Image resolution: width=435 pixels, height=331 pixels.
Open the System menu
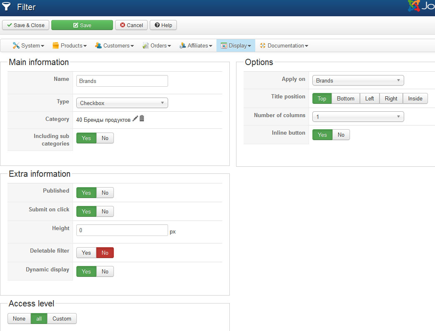tap(28, 45)
